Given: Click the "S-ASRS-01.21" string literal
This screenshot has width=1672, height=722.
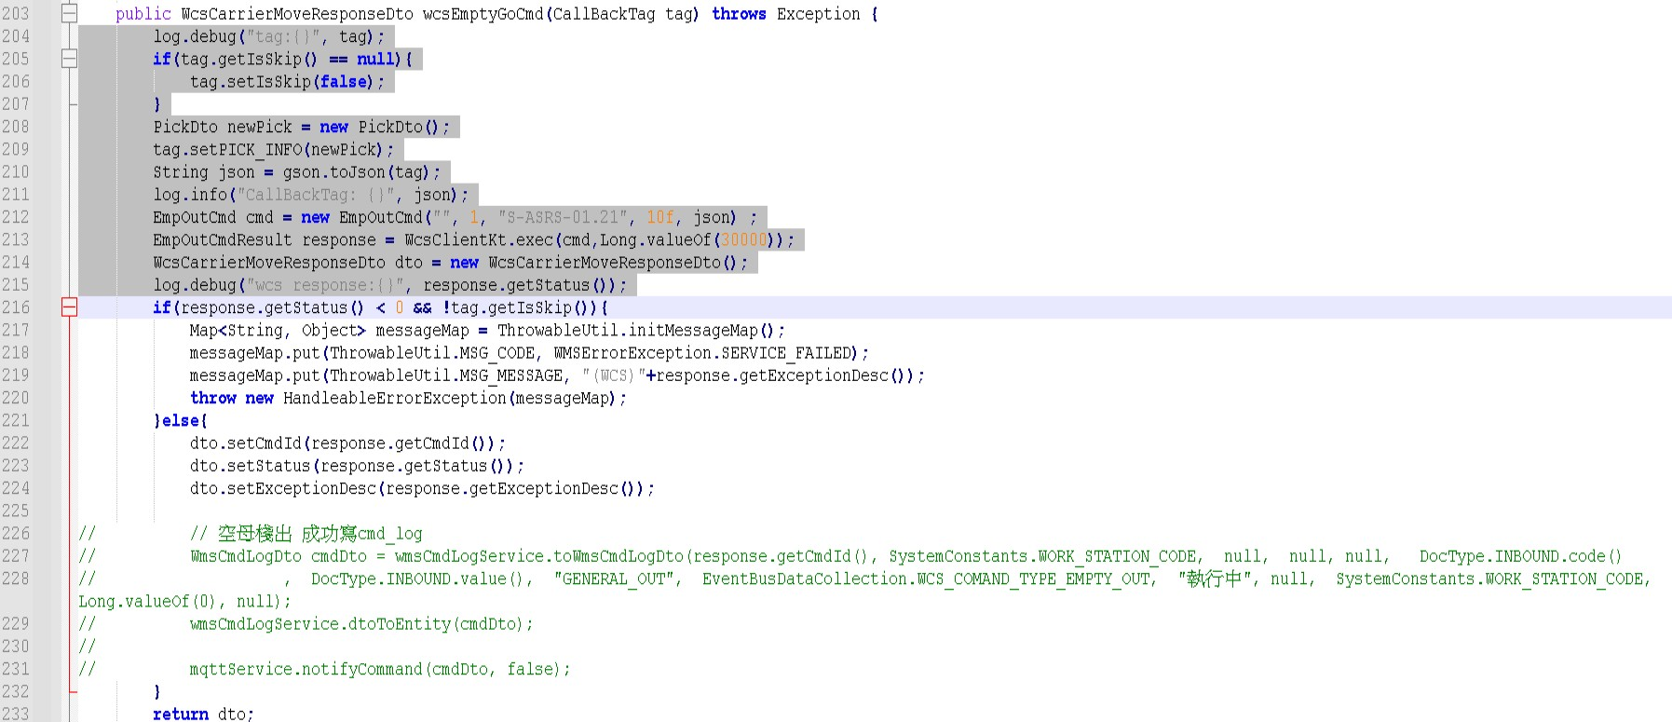Looking at the screenshot, I should (x=562, y=217).
